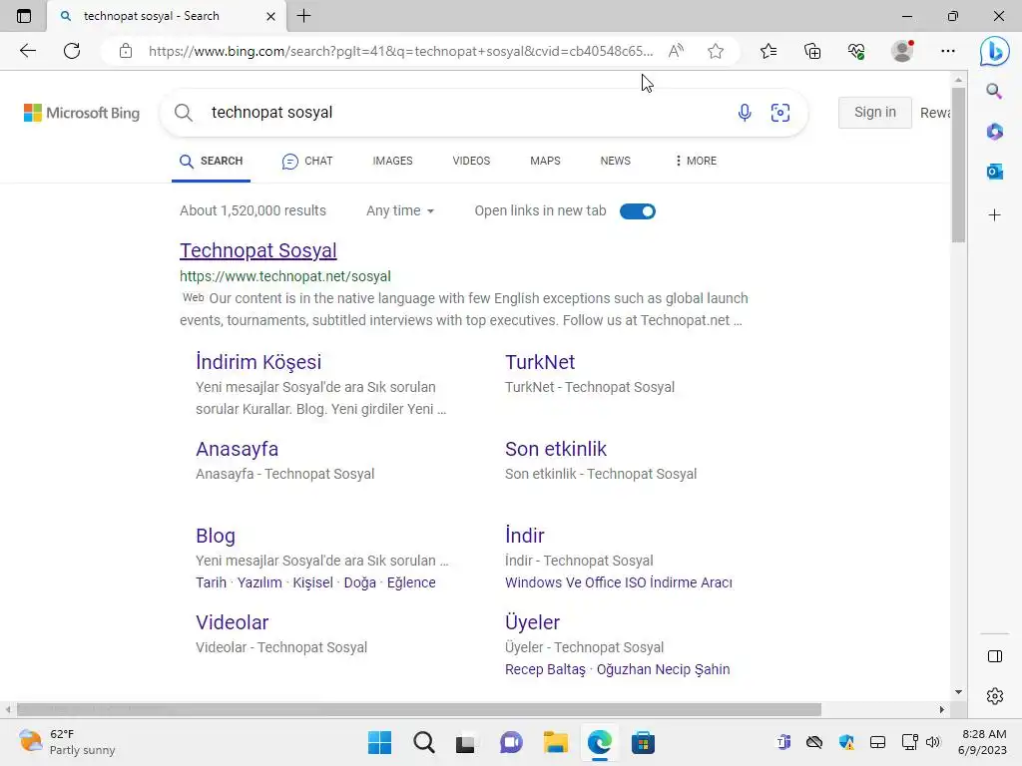Open visual search camera icon
Image resolution: width=1022 pixels, height=766 pixels.
click(780, 113)
